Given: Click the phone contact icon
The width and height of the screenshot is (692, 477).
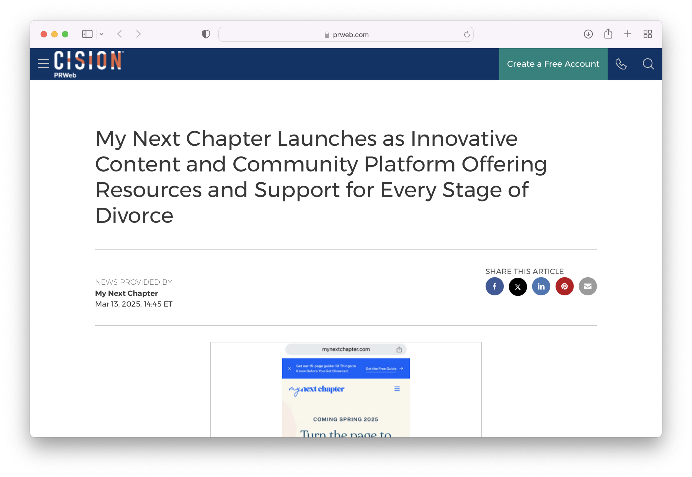Looking at the screenshot, I should (x=621, y=64).
